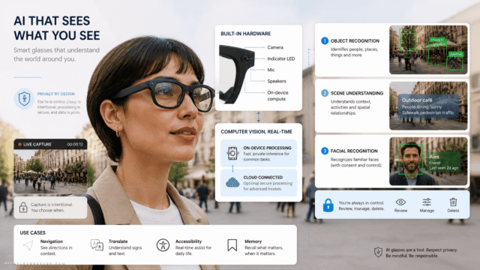The height and width of the screenshot is (270, 480).
Task: Open the Scene Understanding example image
Action: [428, 106]
